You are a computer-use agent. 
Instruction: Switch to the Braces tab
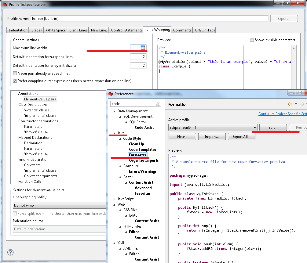tap(36, 30)
